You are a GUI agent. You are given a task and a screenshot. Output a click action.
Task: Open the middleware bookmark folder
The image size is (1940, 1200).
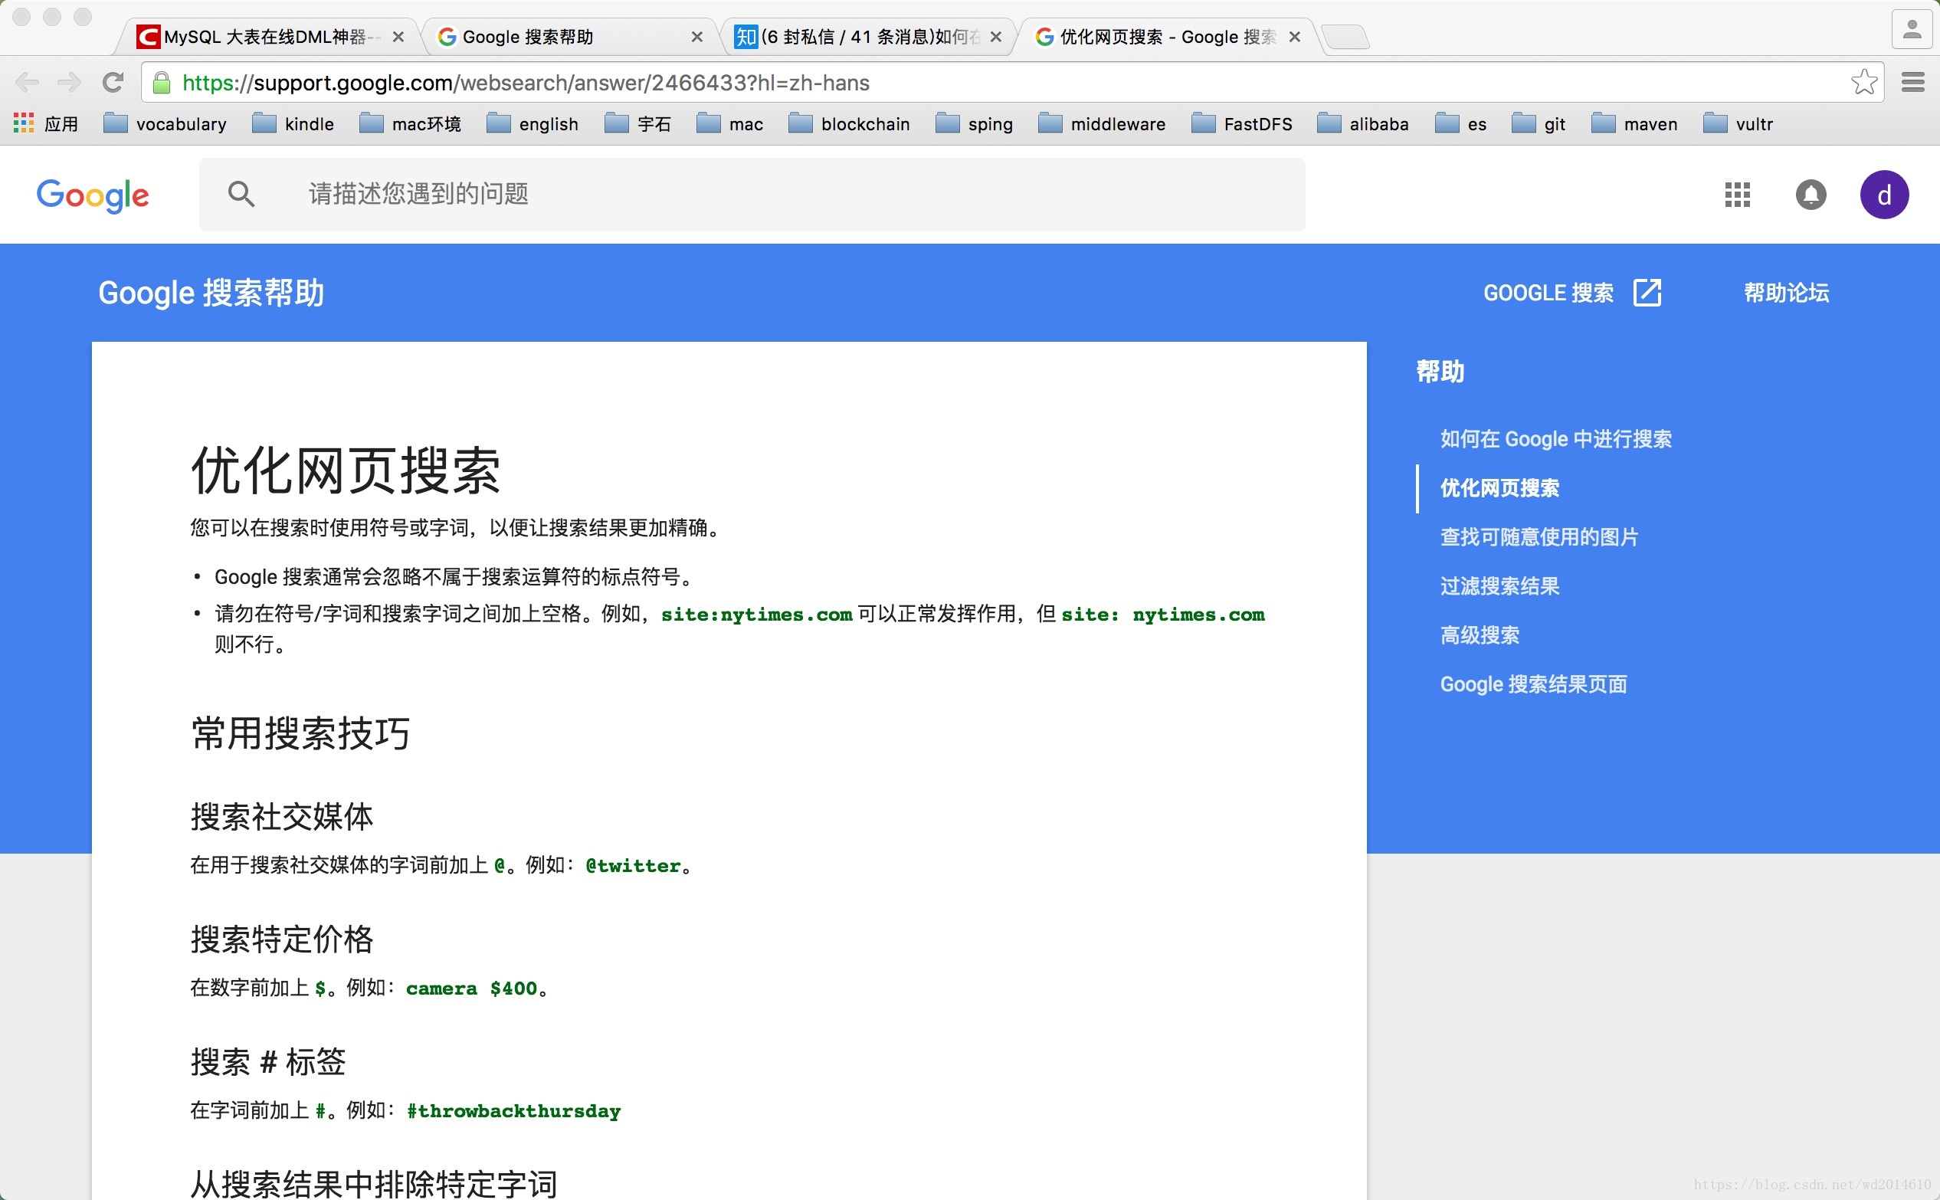pyautogui.click(x=1102, y=124)
